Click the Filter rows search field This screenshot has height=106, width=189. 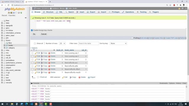point(89,43)
